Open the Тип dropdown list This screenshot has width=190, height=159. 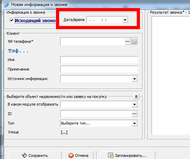(x=134, y=124)
